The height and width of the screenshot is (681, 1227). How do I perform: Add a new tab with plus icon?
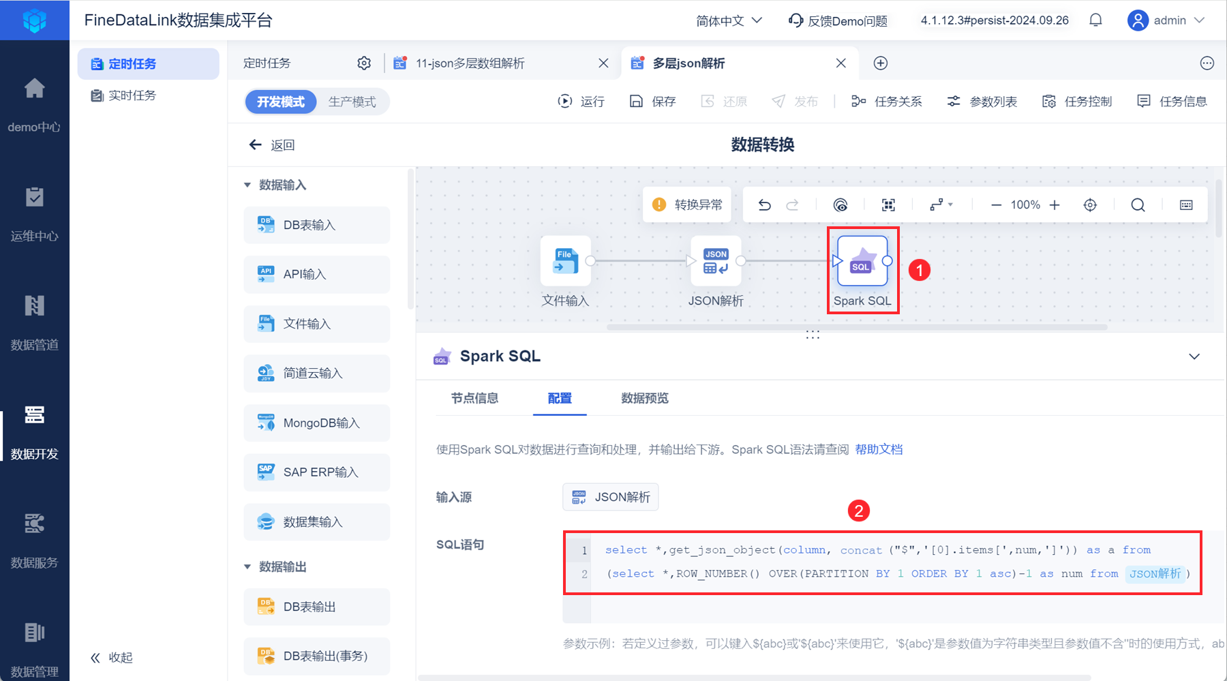coord(881,63)
